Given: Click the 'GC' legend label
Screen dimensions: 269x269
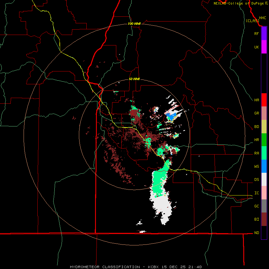Looking at the screenshot, I should [x=256, y=206].
